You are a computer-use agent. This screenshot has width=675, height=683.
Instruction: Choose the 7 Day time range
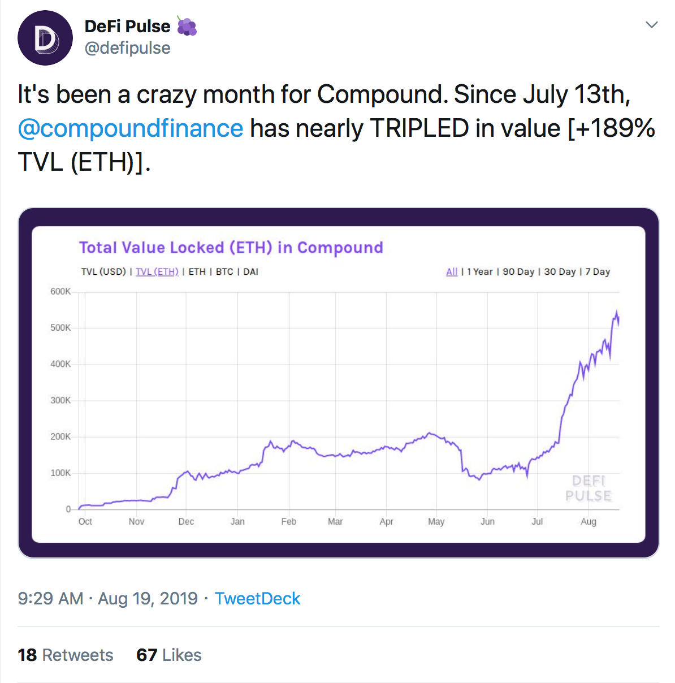click(x=598, y=272)
